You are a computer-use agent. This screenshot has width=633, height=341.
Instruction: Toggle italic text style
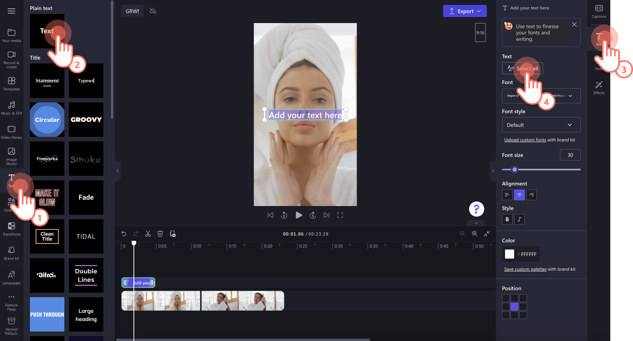[519, 219]
